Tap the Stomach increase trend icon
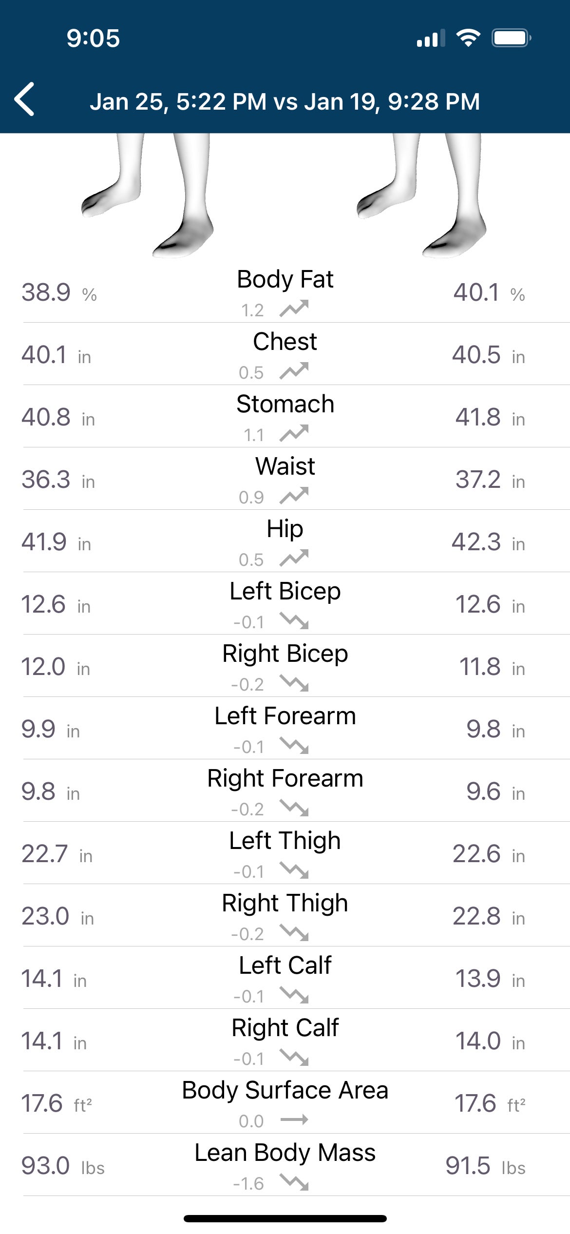570x1234 pixels. pyautogui.click(x=294, y=434)
